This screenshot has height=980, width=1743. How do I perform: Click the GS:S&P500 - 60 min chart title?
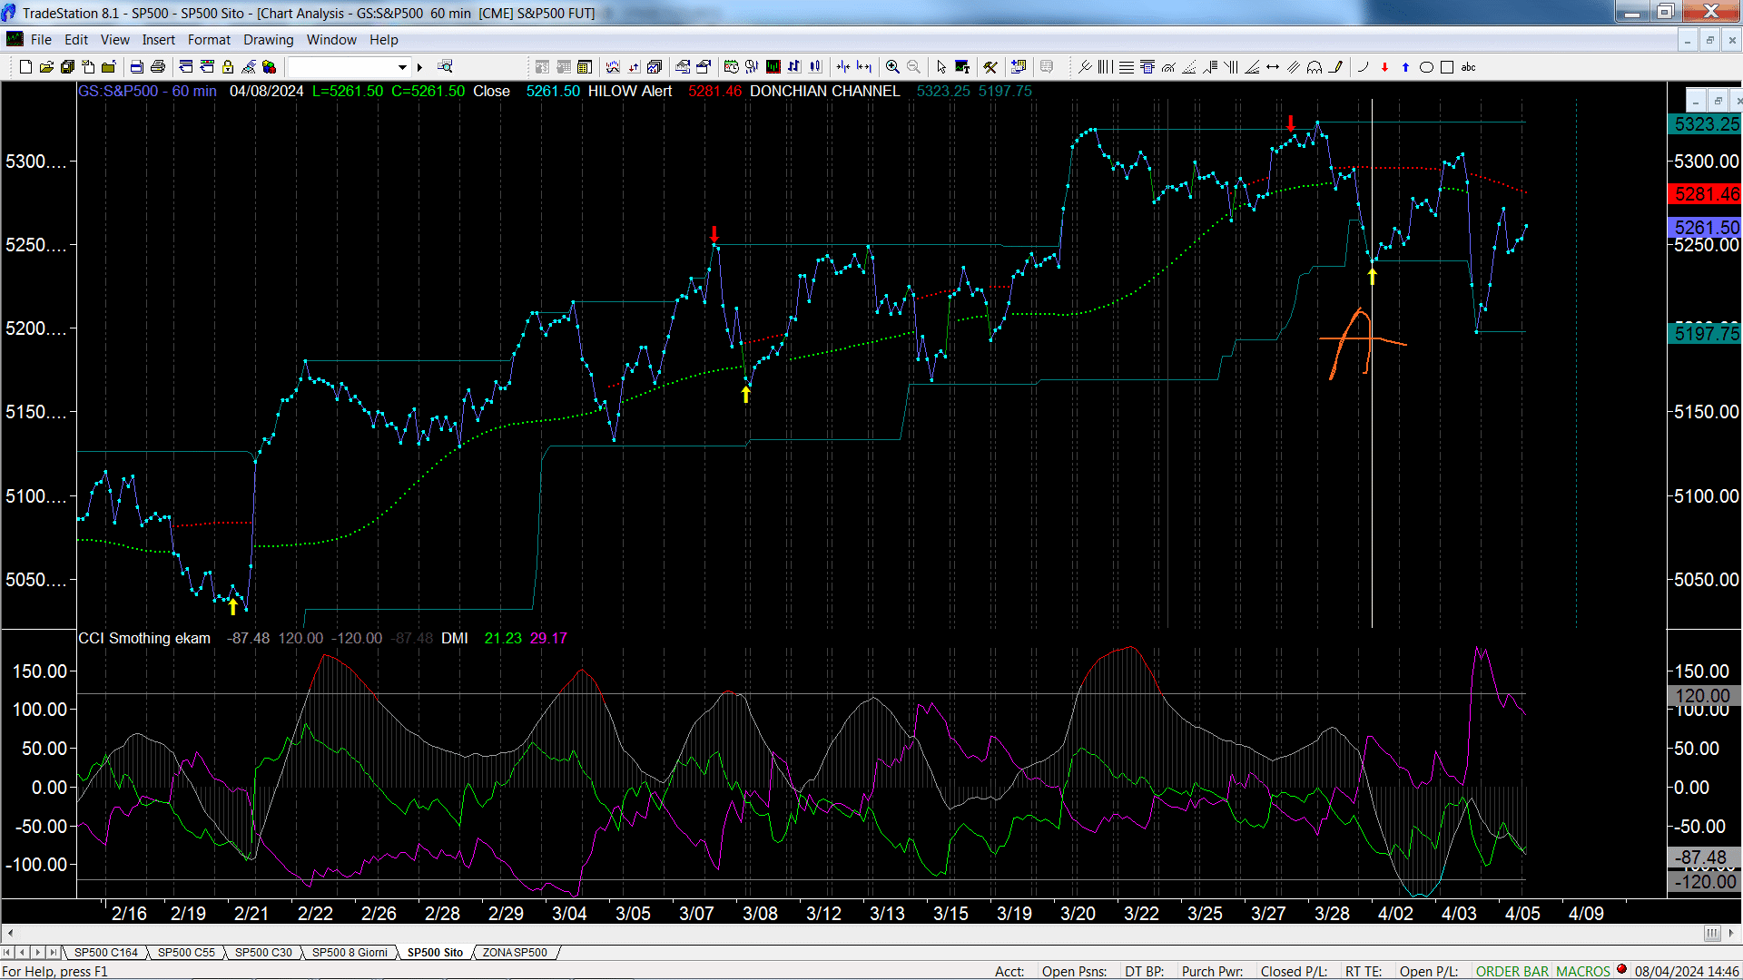147,92
